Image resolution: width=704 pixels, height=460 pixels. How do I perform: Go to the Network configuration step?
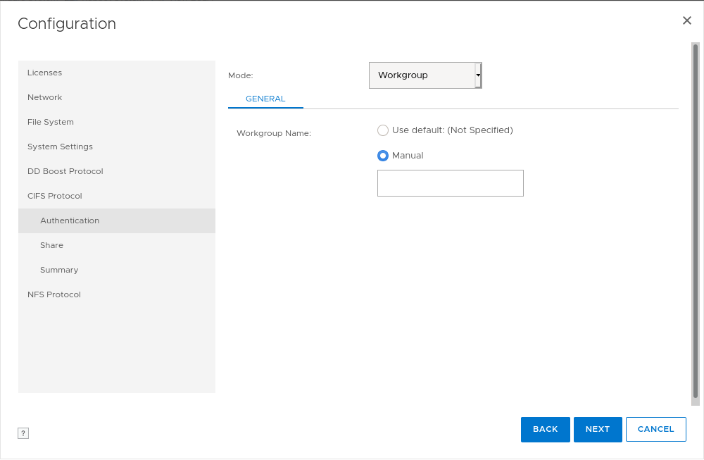(x=44, y=97)
